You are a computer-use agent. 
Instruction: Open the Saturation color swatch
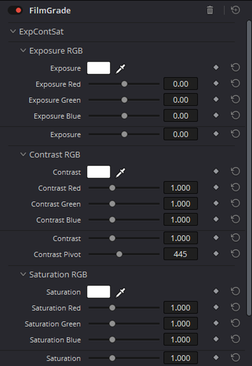(99, 291)
